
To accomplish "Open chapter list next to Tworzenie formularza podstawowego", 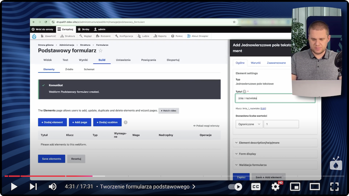I will [194, 187].
